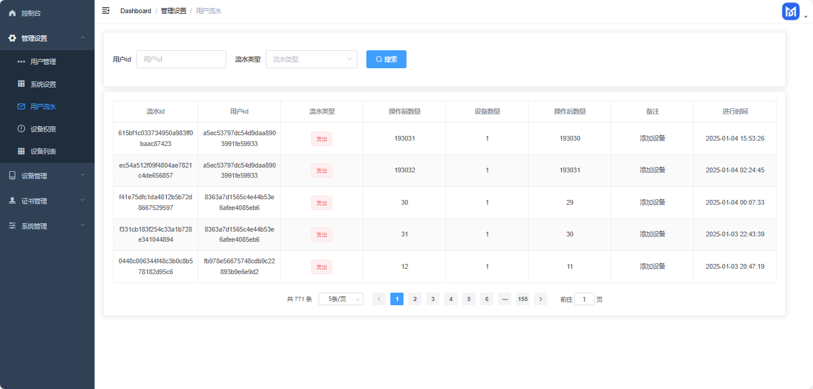Click the three-dots icon beside 用户管理
This screenshot has height=389, width=813.
click(21, 62)
